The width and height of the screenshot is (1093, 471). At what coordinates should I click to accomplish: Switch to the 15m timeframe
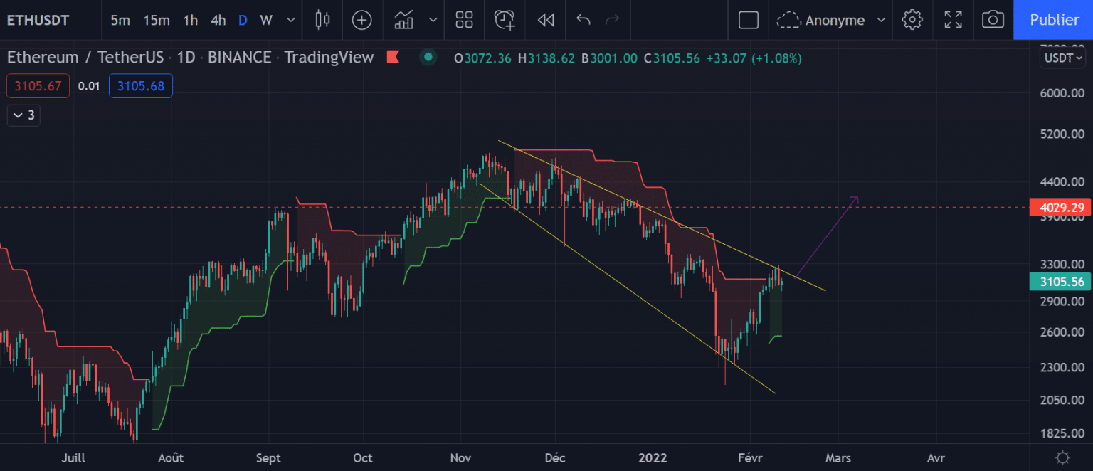coord(156,20)
